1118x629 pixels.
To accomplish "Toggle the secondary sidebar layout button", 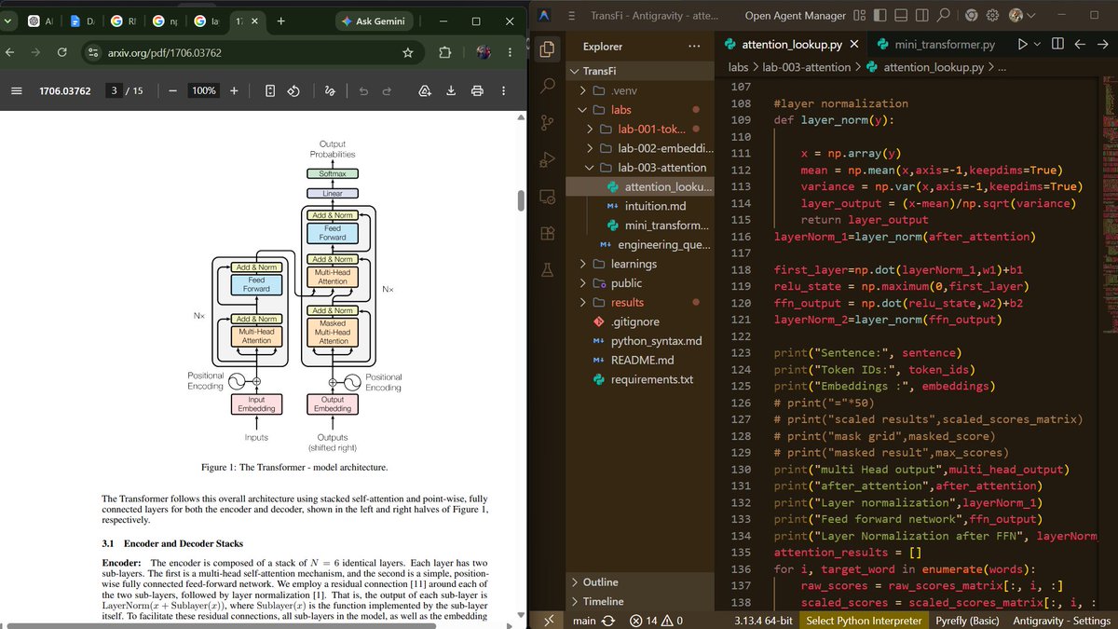I will point(921,15).
